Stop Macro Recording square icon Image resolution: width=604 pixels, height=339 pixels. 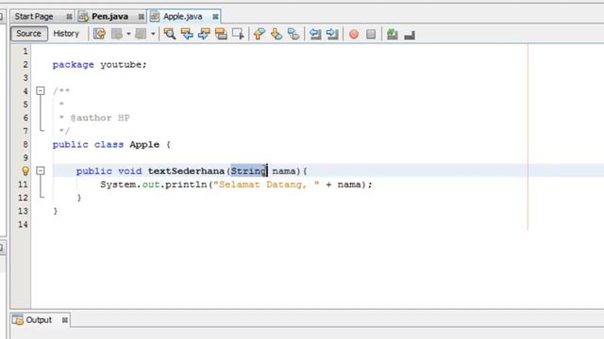[x=371, y=34]
